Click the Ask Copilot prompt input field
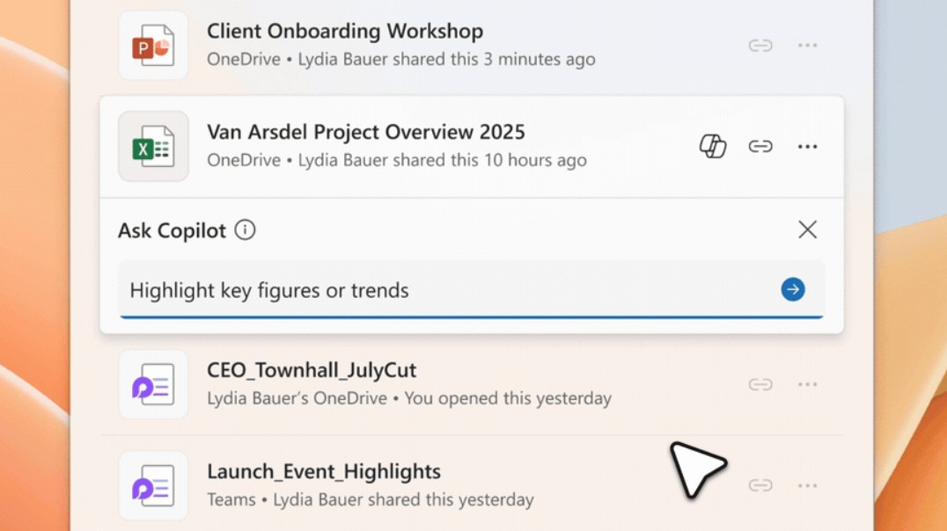Screen dimensions: 947x531 [440, 290]
